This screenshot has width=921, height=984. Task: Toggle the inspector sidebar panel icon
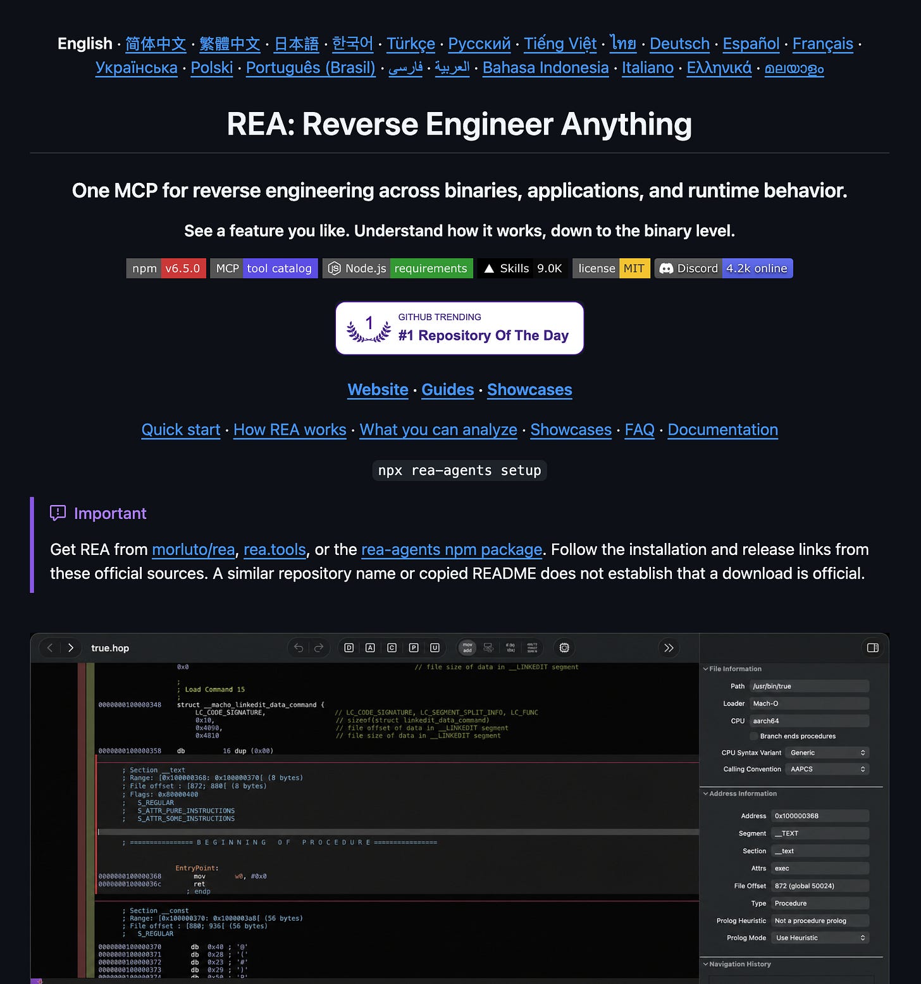(872, 648)
